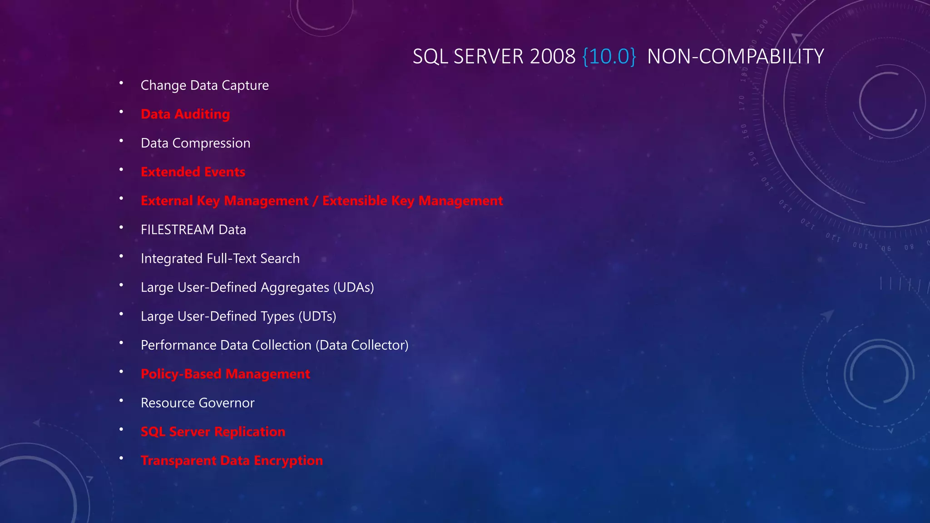Click the red 'Extended Events' item
The width and height of the screenshot is (930, 523).
(193, 172)
